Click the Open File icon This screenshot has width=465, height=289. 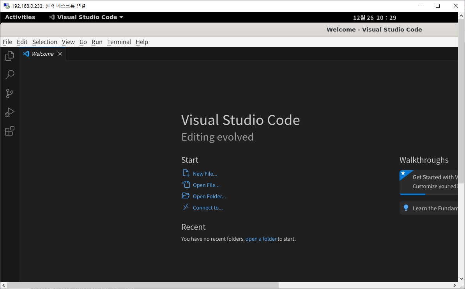(186, 185)
